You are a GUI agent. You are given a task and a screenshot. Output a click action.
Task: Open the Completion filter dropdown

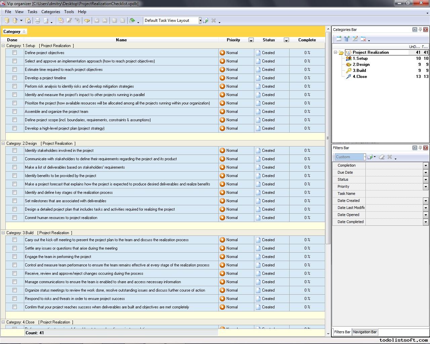(425, 165)
